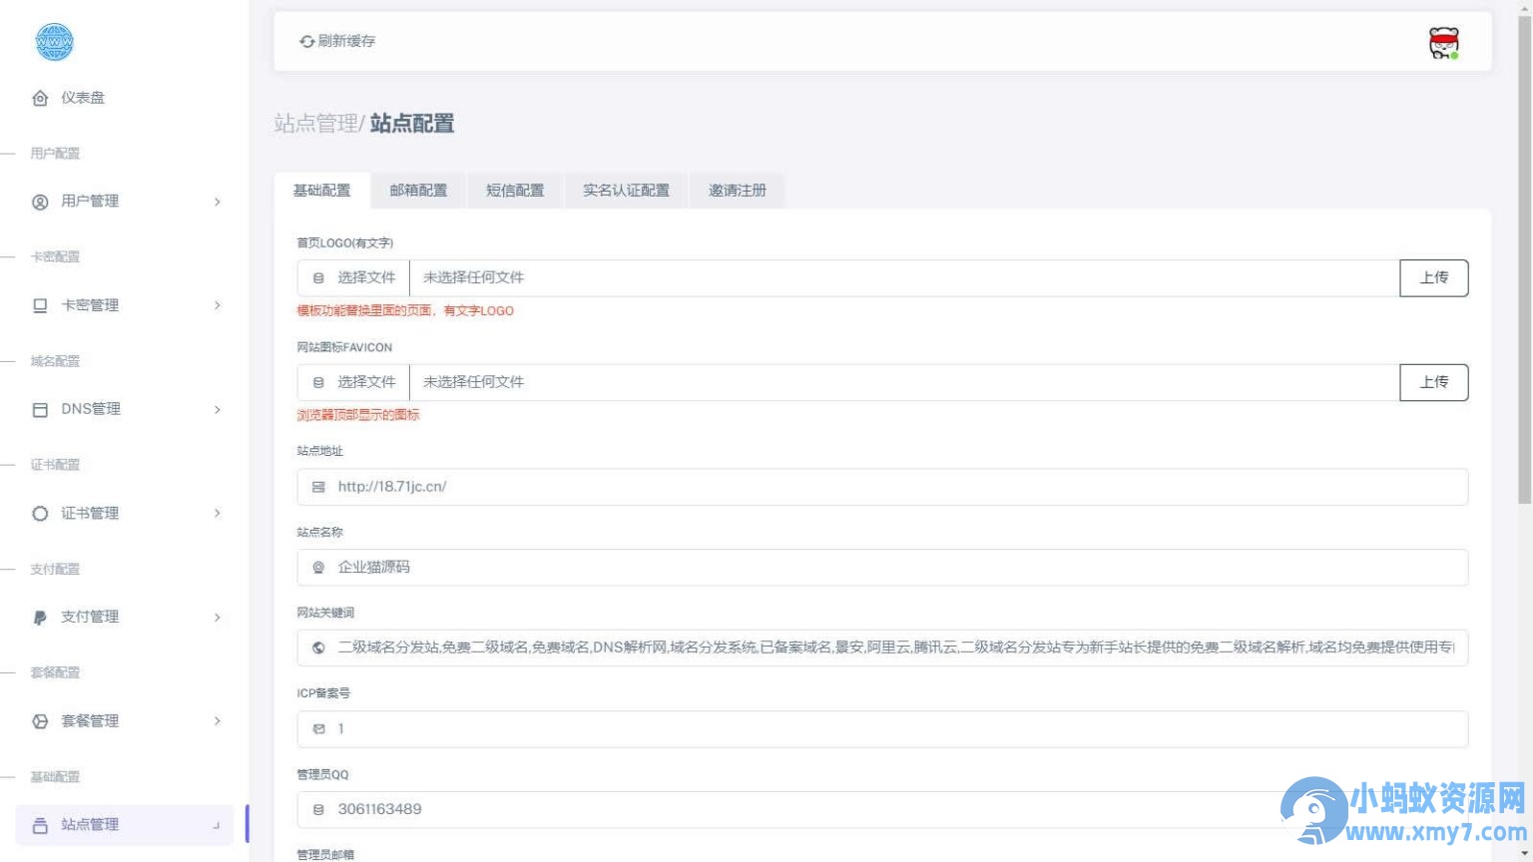Click 未选择任何文件 text in FAVICON row
This screenshot has height=862, width=1533.
coord(473,382)
